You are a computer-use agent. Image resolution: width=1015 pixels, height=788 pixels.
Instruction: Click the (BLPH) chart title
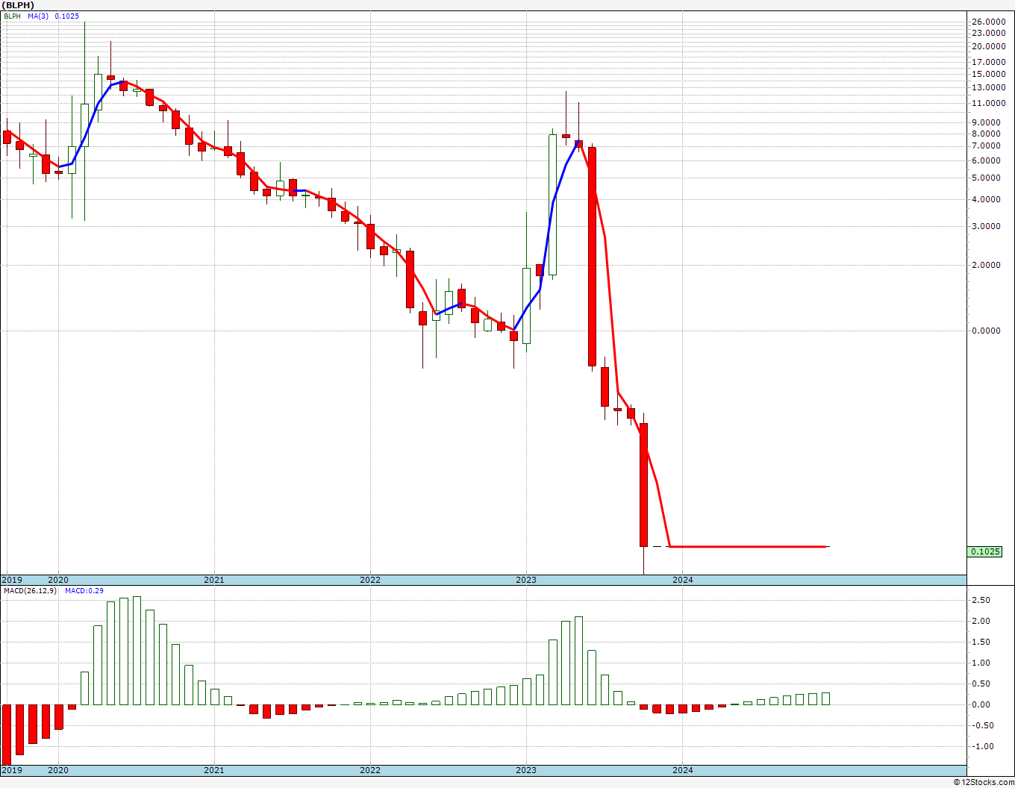[x=19, y=5]
